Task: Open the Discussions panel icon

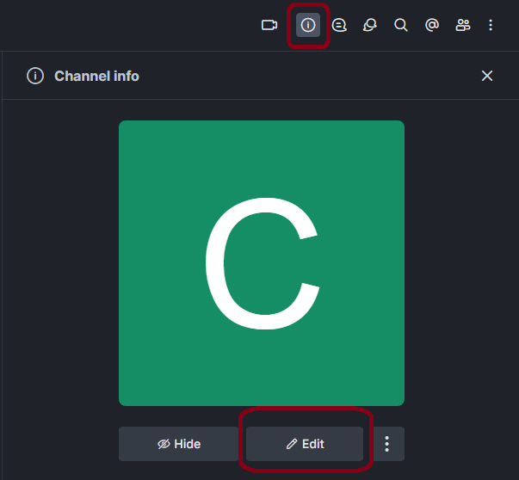Action: [x=370, y=25]
